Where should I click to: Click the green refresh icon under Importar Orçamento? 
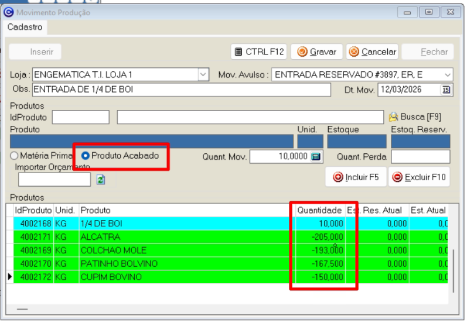coord(101,180)
